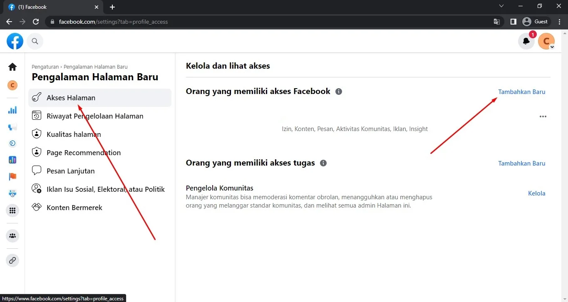Click the Pengaturan breadcrumb link
The image size is (568, 302).
pos(45,67)
